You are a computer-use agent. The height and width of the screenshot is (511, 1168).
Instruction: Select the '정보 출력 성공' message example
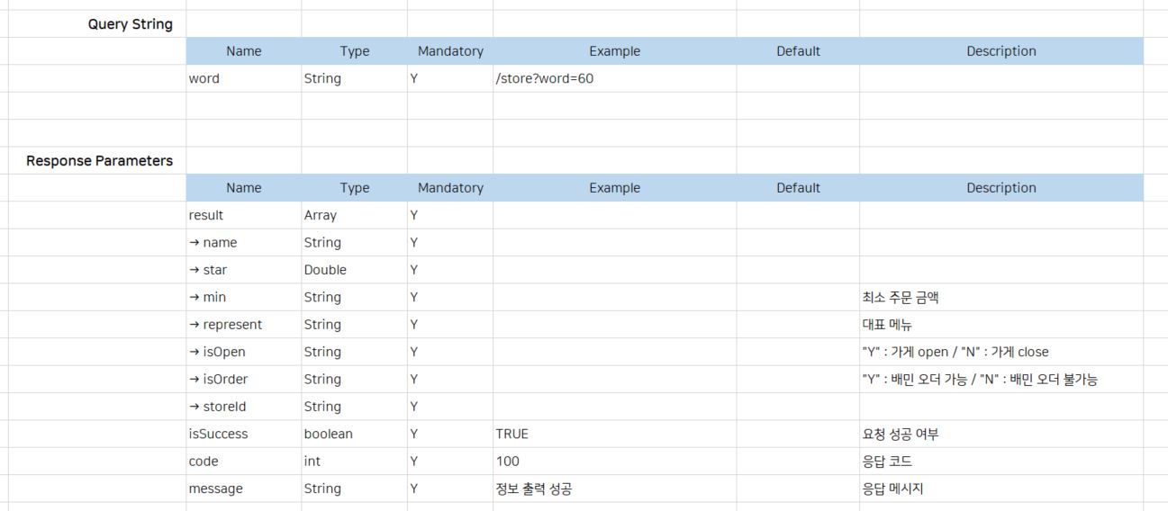pyautogui.click(x=534, y=489)
